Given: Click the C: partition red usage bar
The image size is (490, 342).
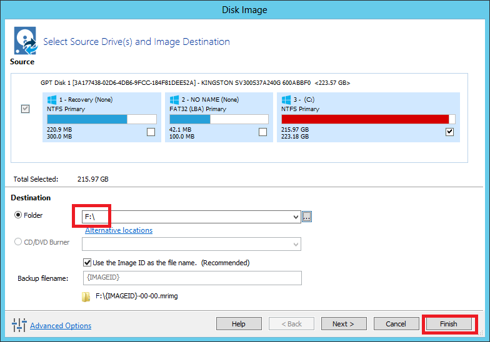Looking at the screenshot, I should [365, 119].
